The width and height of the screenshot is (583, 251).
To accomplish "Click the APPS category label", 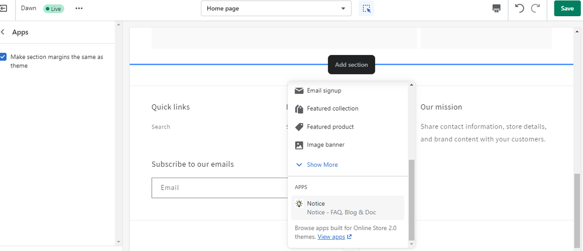I will 301,187.
